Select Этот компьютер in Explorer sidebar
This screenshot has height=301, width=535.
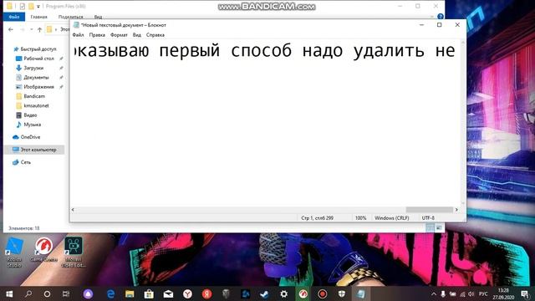34,150
